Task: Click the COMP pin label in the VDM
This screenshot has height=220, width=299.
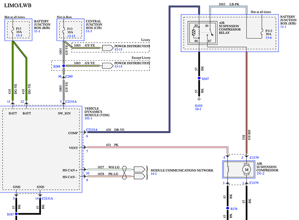Action: click(x=73, y=133)
